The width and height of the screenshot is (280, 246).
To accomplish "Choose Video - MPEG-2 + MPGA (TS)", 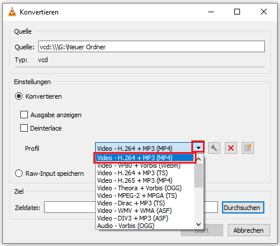I will 145,196.
